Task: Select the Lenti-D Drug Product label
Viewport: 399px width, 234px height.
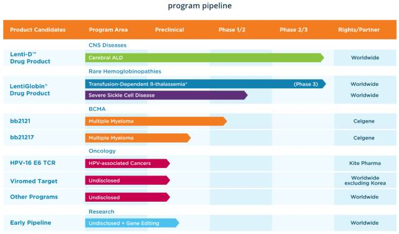Action: (x=30, y=58)
